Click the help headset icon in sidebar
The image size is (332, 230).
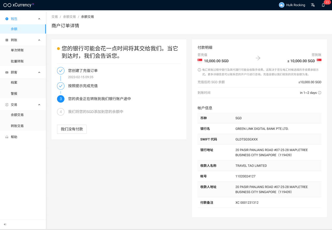pyautogui.click(x=7, y=137)
